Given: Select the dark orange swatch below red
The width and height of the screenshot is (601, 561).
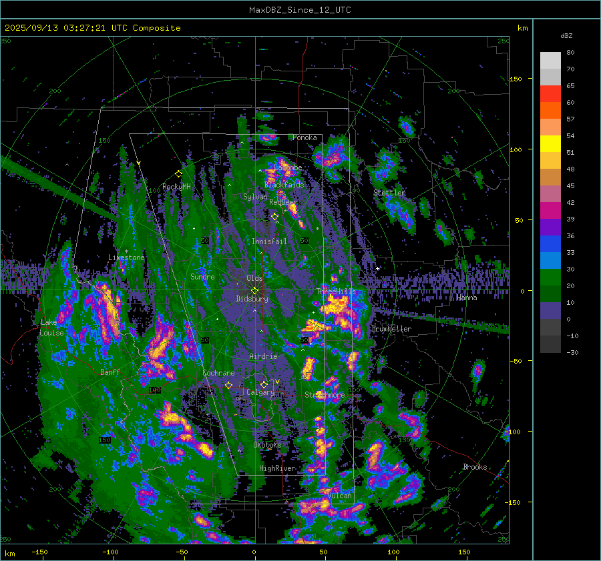Looking at the screenshot, I should tap(550, 111).
